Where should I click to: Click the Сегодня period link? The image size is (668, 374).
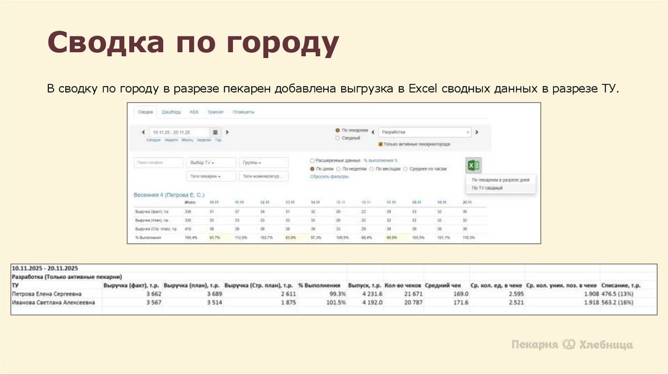[x=153, y=140]
